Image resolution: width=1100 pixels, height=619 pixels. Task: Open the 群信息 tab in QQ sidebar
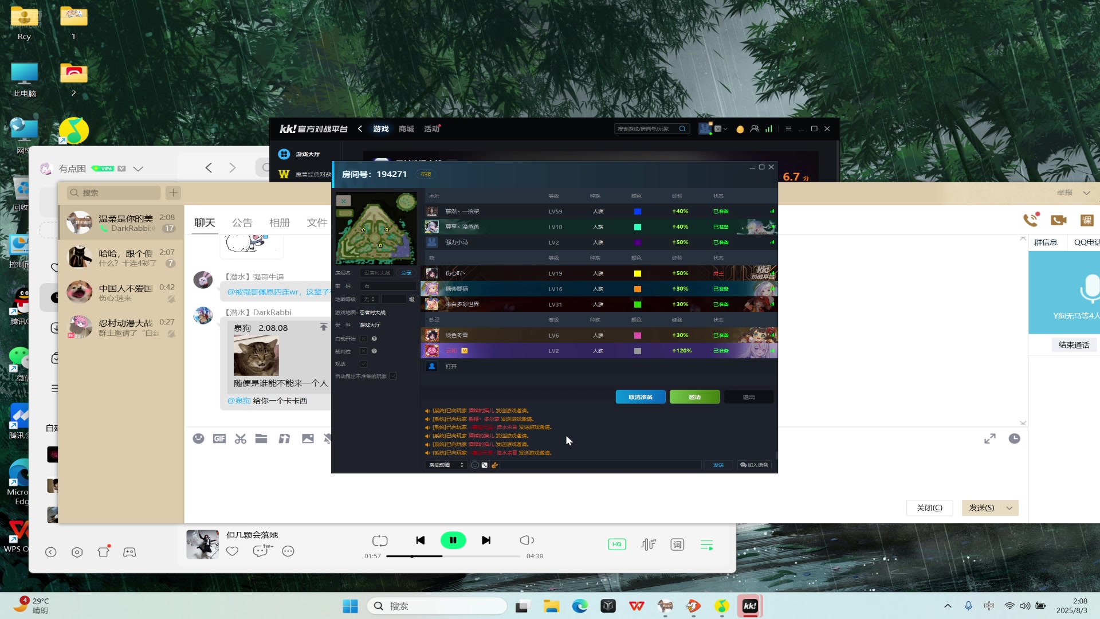point(1046,242)
